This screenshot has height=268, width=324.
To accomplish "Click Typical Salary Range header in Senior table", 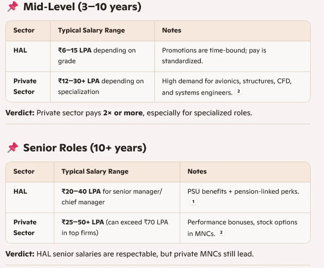I will [95, 171].
